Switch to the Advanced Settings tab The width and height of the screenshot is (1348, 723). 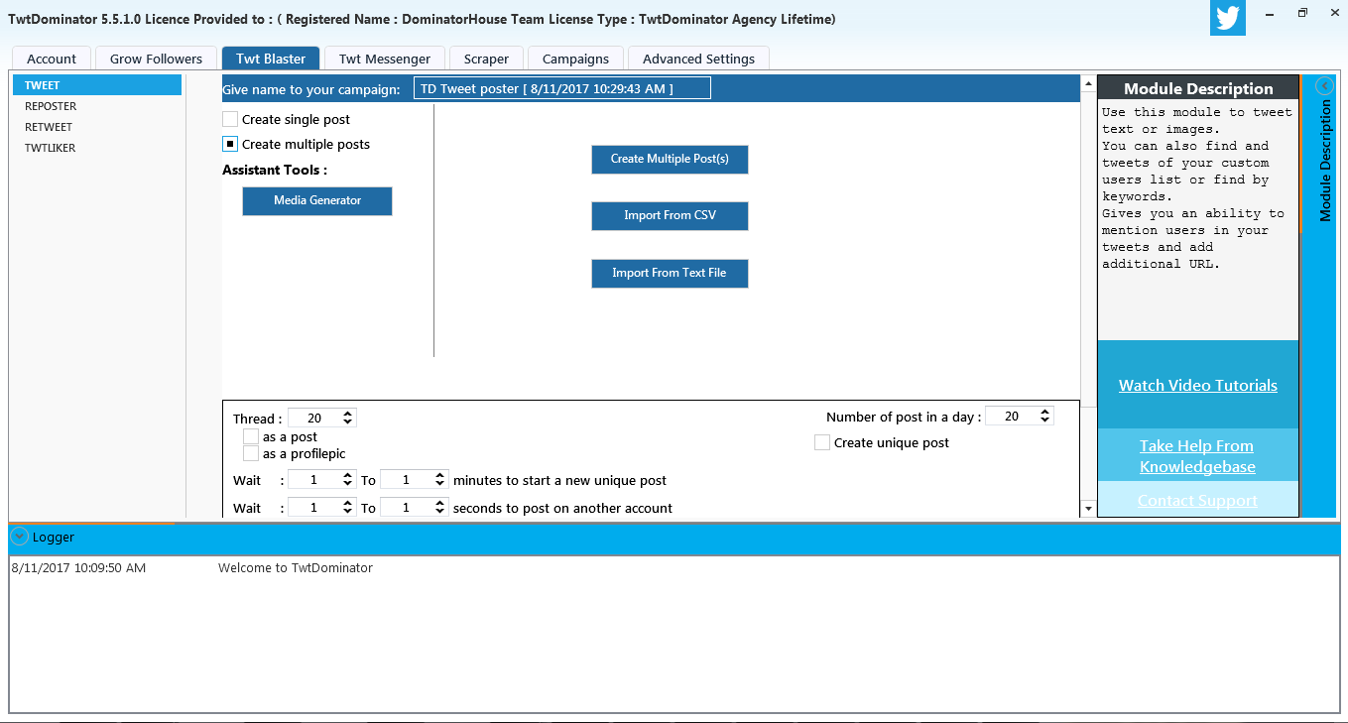[698, 59]
